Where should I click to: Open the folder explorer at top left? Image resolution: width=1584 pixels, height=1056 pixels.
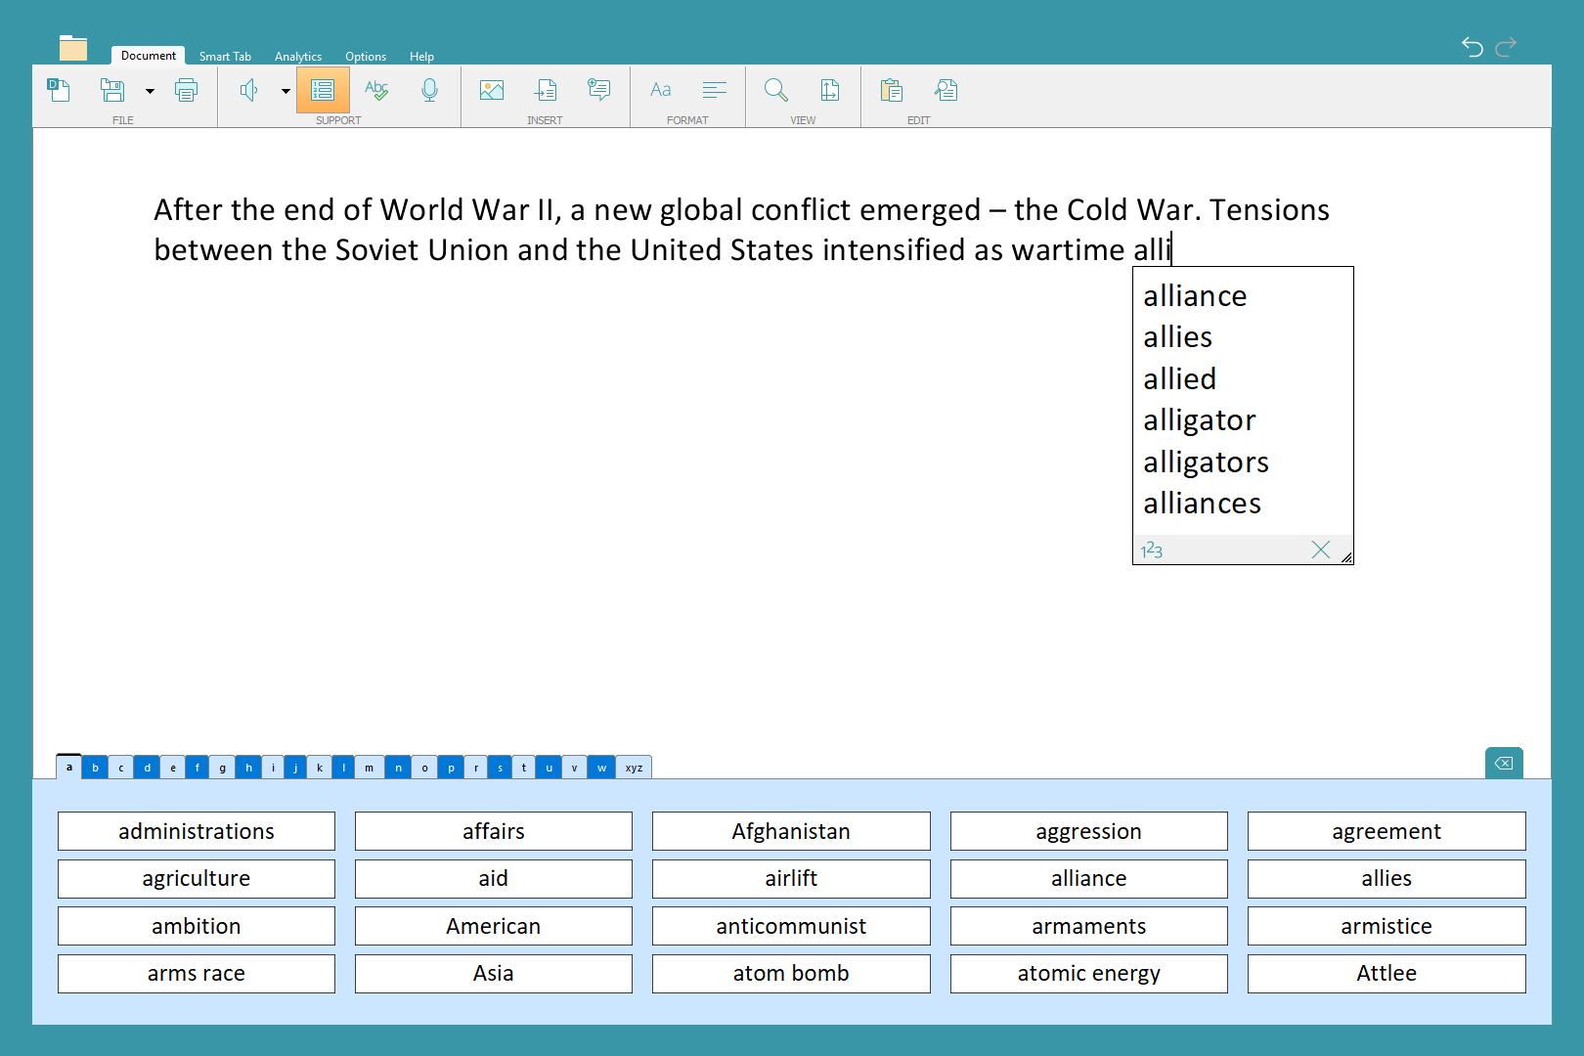click(73, 48)
